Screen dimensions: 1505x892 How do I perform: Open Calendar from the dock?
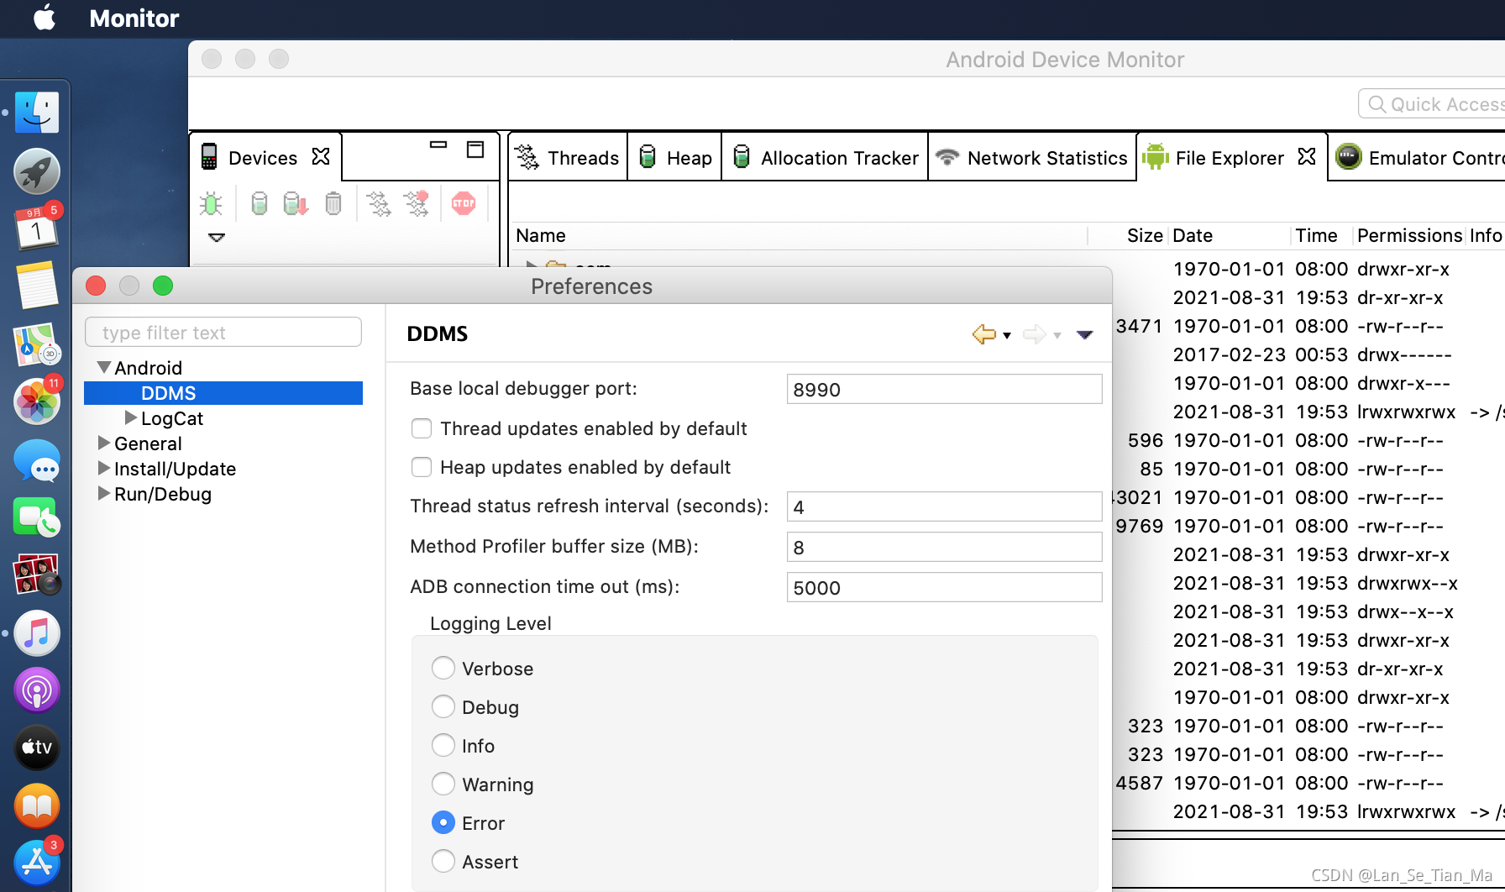tap(37, 228)
